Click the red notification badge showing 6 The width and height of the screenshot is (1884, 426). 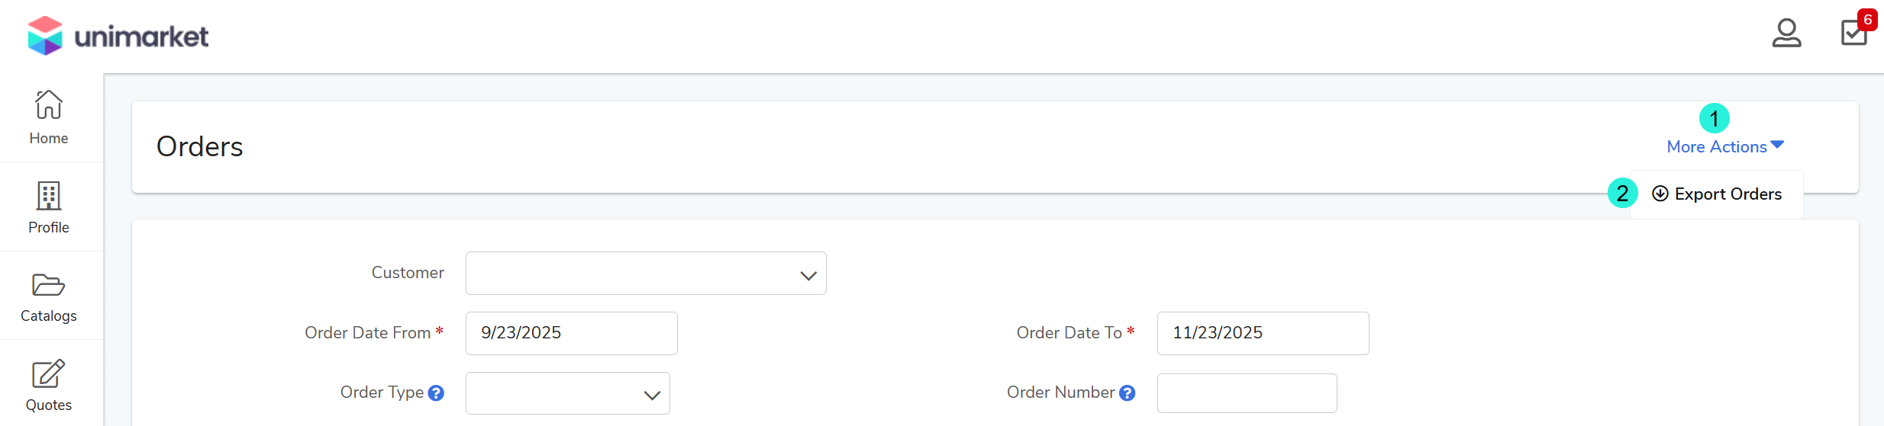1867,20
